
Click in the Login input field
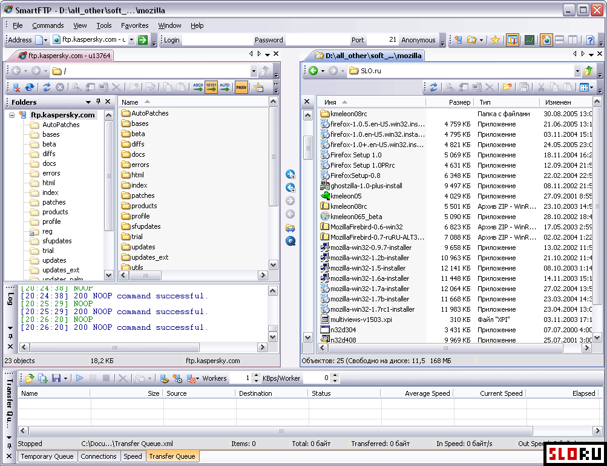tap(217, 40)
